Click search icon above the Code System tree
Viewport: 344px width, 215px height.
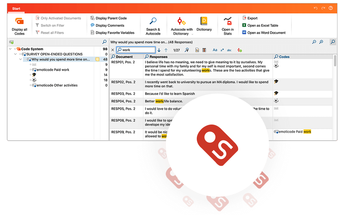coord(105,42)
